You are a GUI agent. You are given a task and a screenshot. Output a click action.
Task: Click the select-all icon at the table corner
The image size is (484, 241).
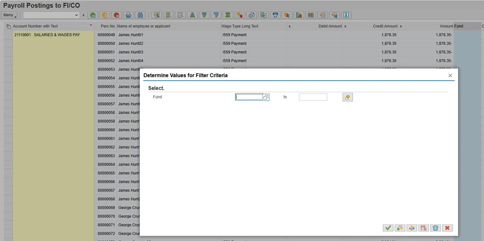click(x=8, y=27)
